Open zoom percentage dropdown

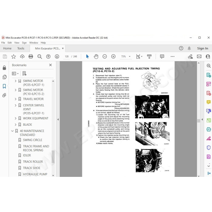[x=130, y=56]
